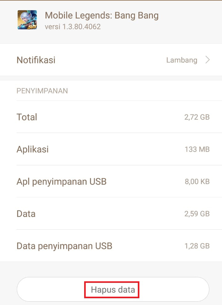Tap the Total storage label
Image resolution: width=222 pixels, height=305 pixels.
[27, 117]
